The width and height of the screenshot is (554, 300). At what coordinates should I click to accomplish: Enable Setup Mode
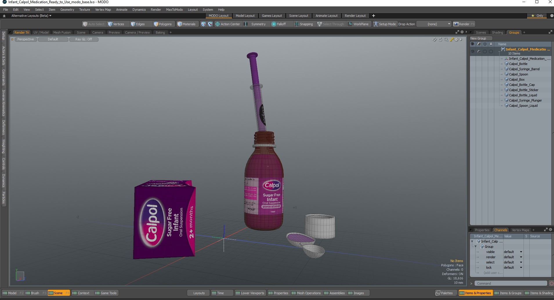coord(385,24)
